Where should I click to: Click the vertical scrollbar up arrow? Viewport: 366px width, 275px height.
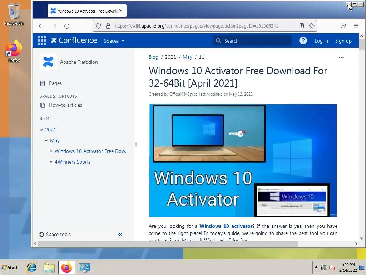pos(362,36)
